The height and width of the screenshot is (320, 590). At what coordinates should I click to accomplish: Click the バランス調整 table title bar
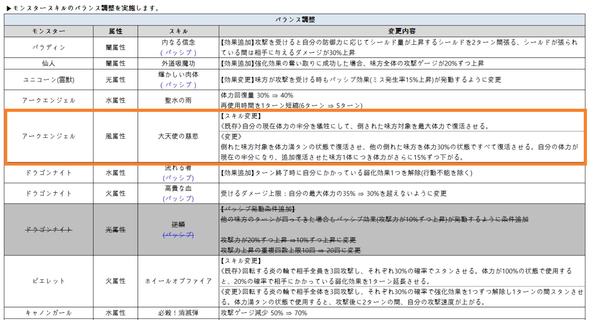[295, 20]
